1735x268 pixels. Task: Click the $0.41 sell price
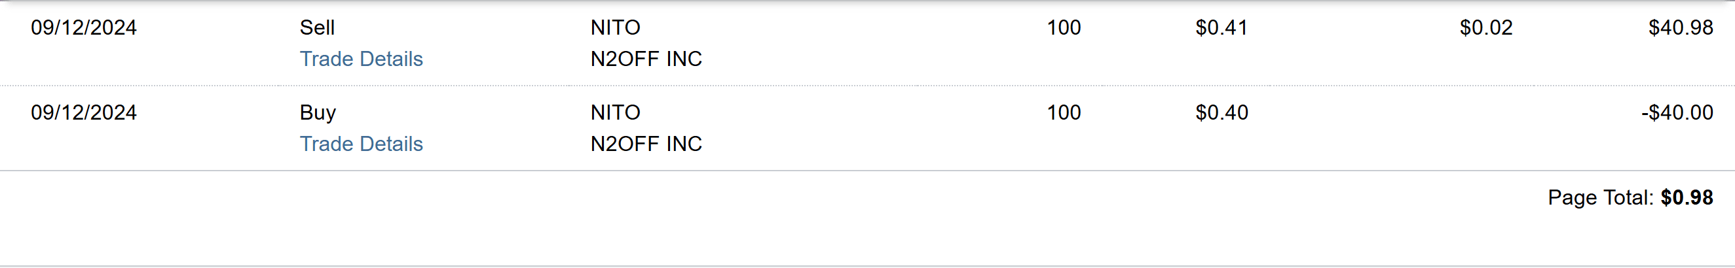(x=1221, y=27)
